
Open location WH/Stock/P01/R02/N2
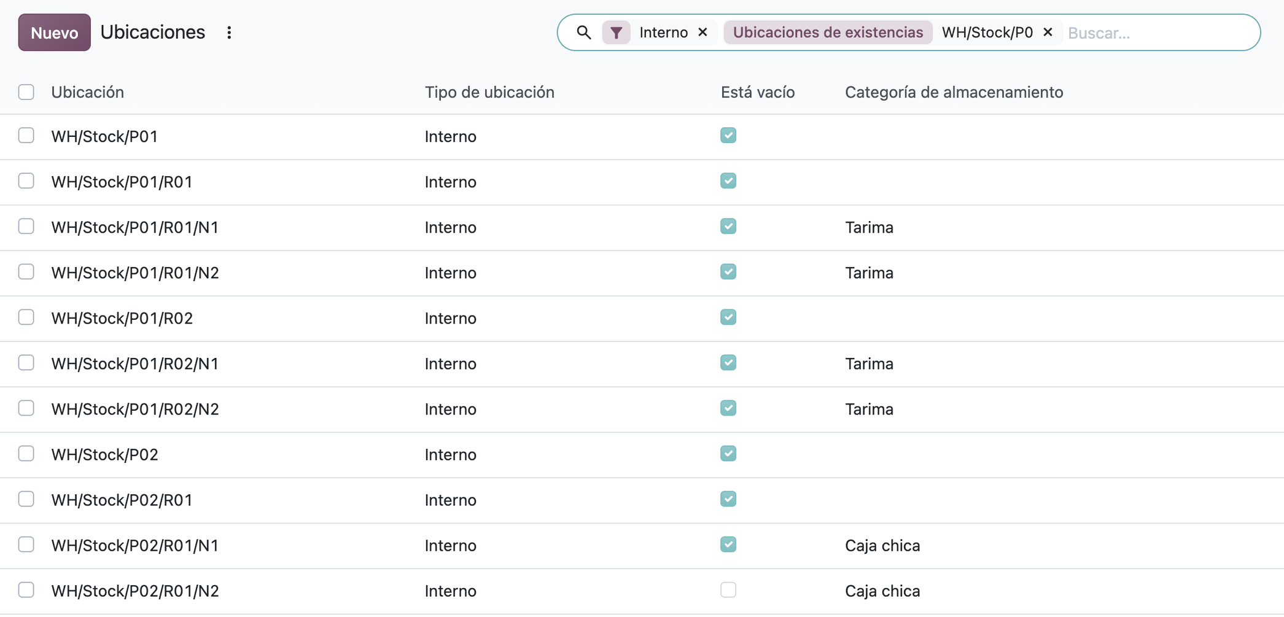click(x=135, y=409)
